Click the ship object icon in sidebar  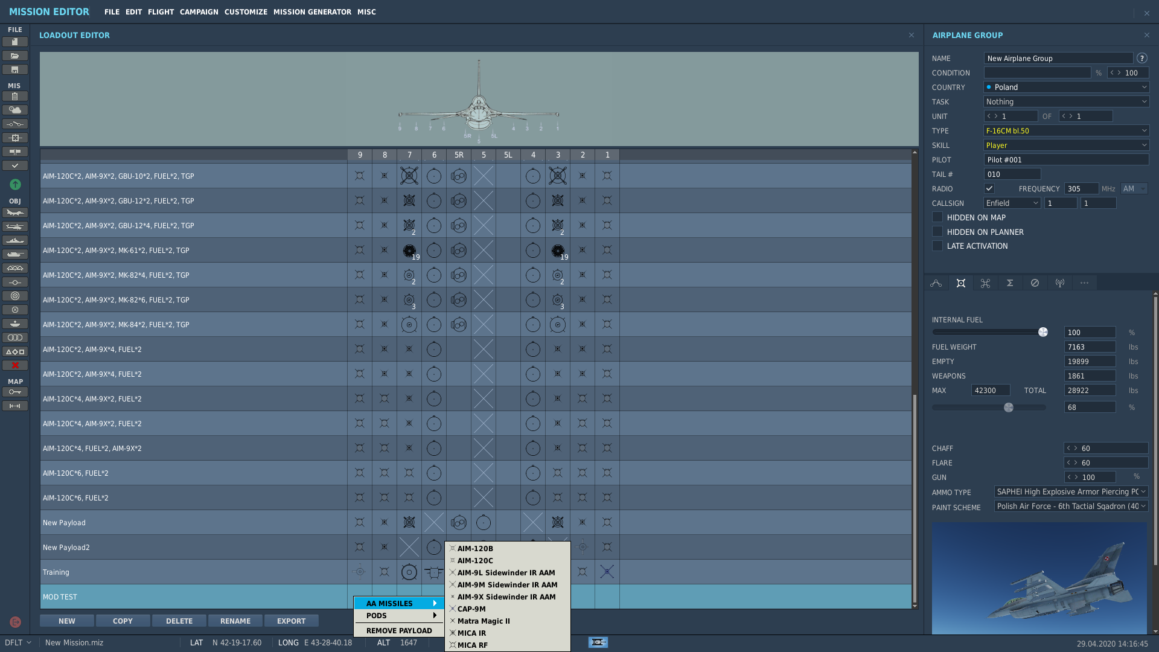point(15,240)
